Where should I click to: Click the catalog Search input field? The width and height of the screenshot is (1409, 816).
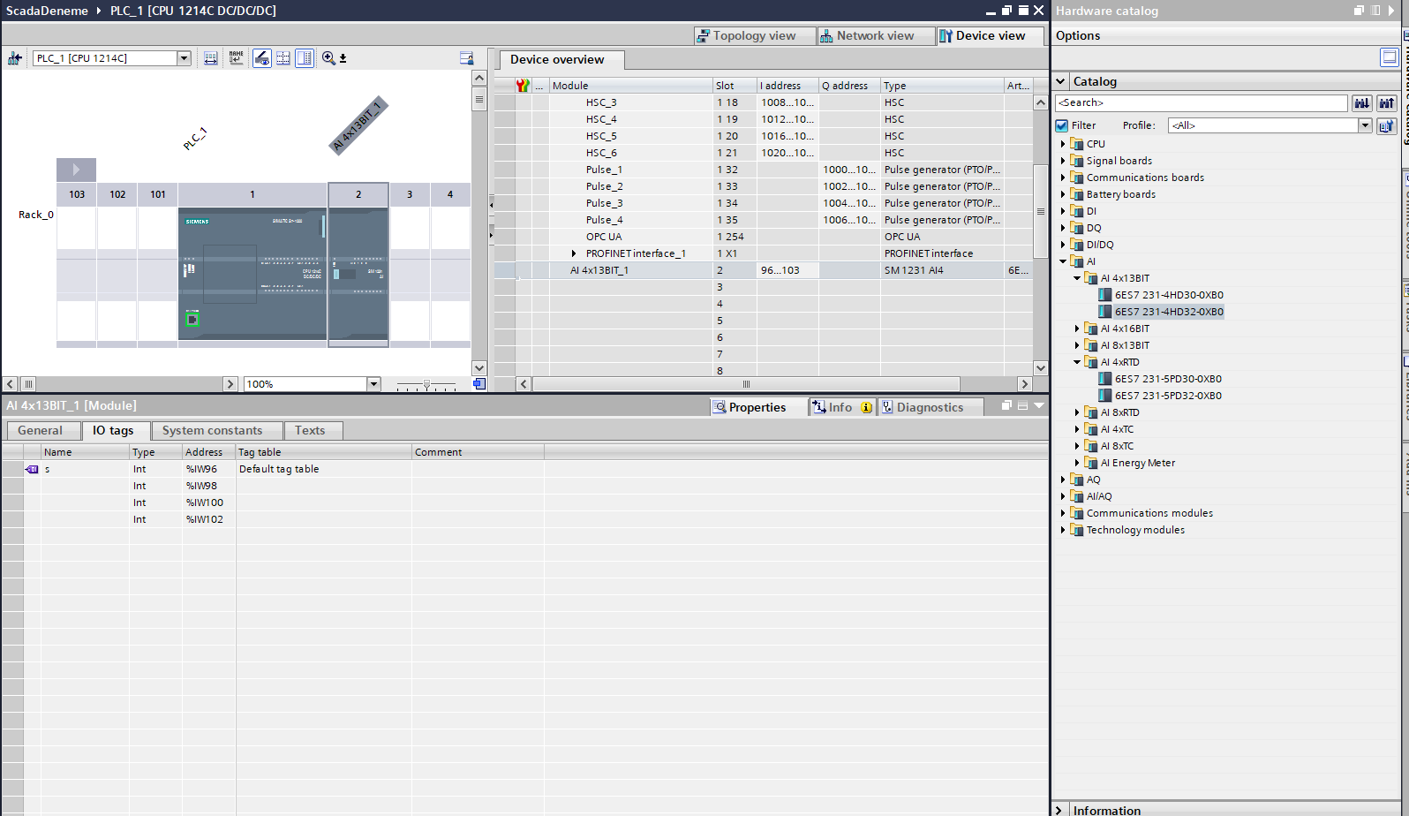[1201, 103]
